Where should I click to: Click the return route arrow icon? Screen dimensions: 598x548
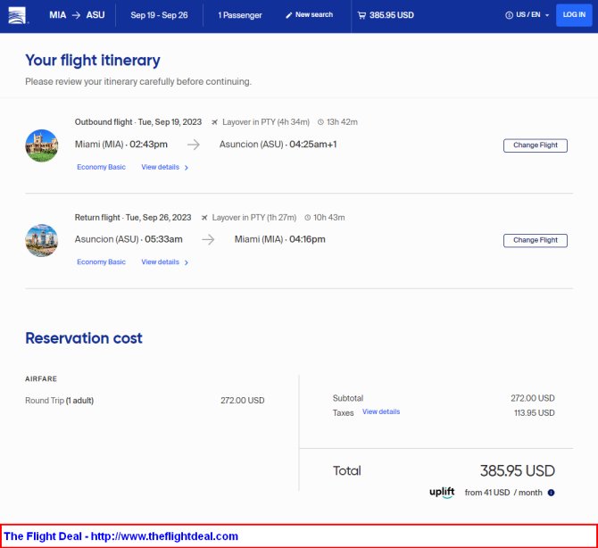(208, 239)
